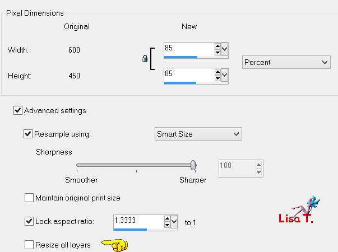Uncheck the Advanced settings checkbox

pos(18,110)
